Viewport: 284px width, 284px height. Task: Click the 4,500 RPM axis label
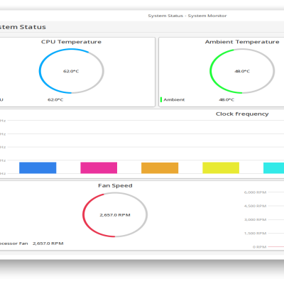pyautogui.click(x=255, y=206)
